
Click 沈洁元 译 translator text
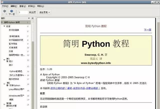point(96,59)
